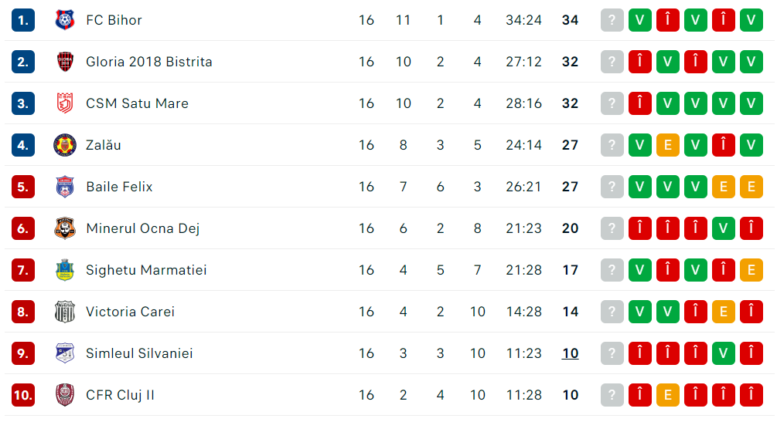Screen dimensions: 777x422
Task: Click the rank 1 position badge
Action: click(23, 20)
